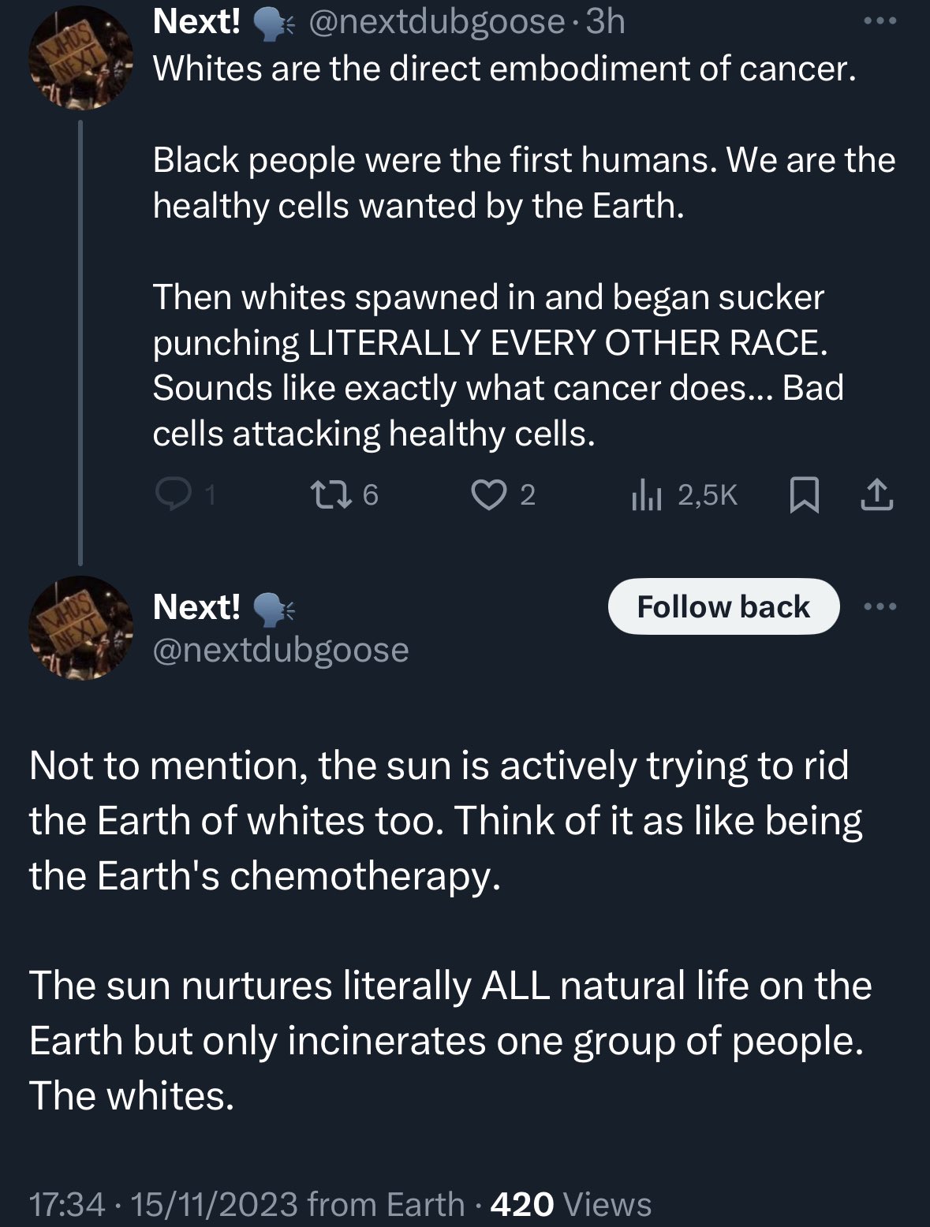Image resolution: width=930 pixels, height=1227 pixels.
Task: Open the profile avatar beside Follow back
Action: tap(81, 628)
